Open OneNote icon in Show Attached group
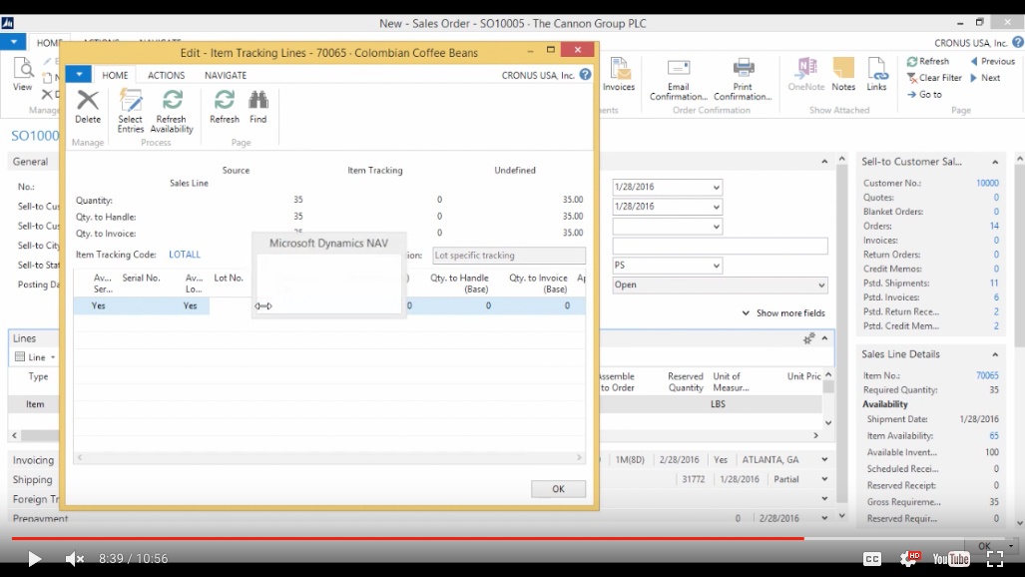 (x=806, y=75)
